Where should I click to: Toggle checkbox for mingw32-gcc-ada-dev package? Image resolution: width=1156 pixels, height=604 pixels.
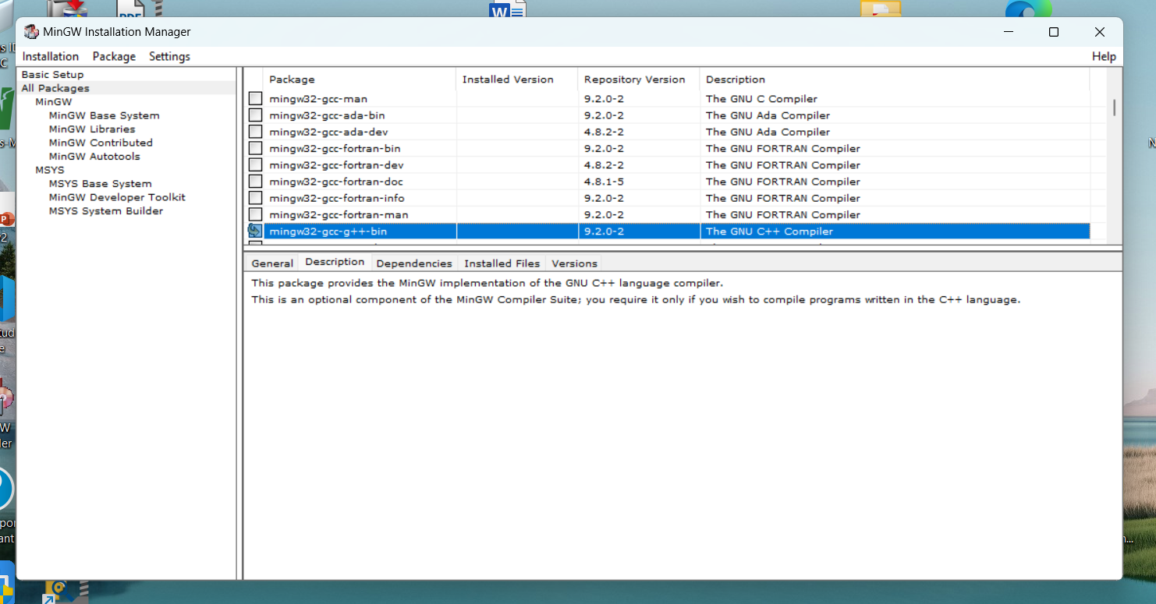point(255,132)
